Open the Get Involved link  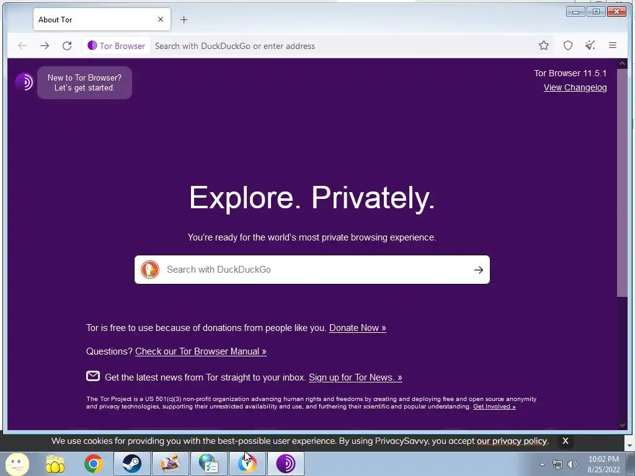pos(494,407)
